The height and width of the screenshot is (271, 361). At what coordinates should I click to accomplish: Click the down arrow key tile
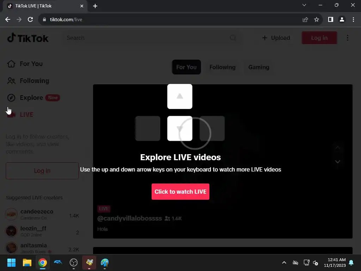click(179, 128)
